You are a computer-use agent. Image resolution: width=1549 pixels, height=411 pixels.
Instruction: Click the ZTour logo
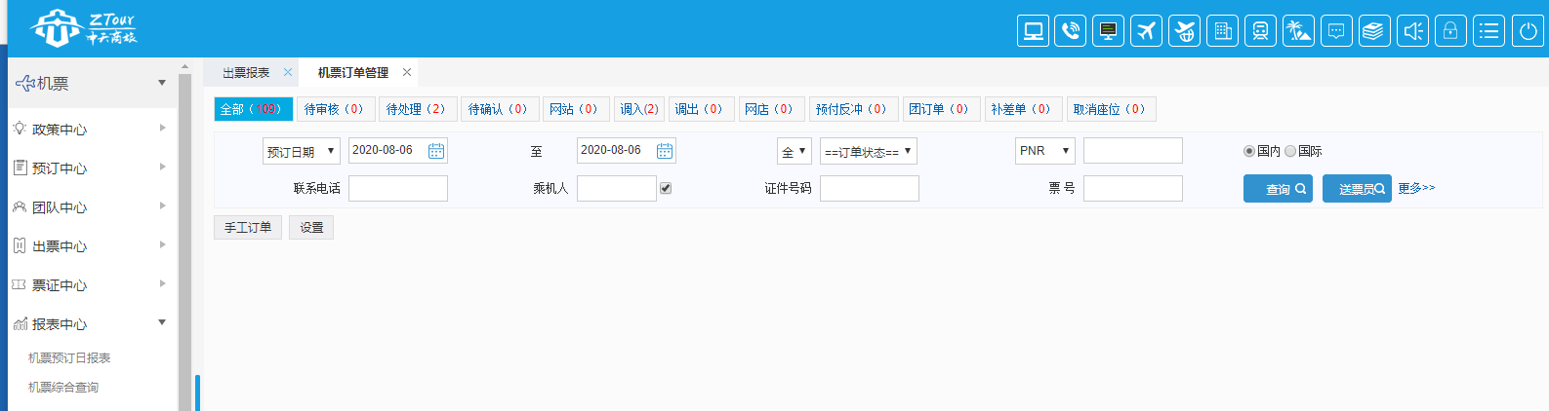tap(84, 28)
